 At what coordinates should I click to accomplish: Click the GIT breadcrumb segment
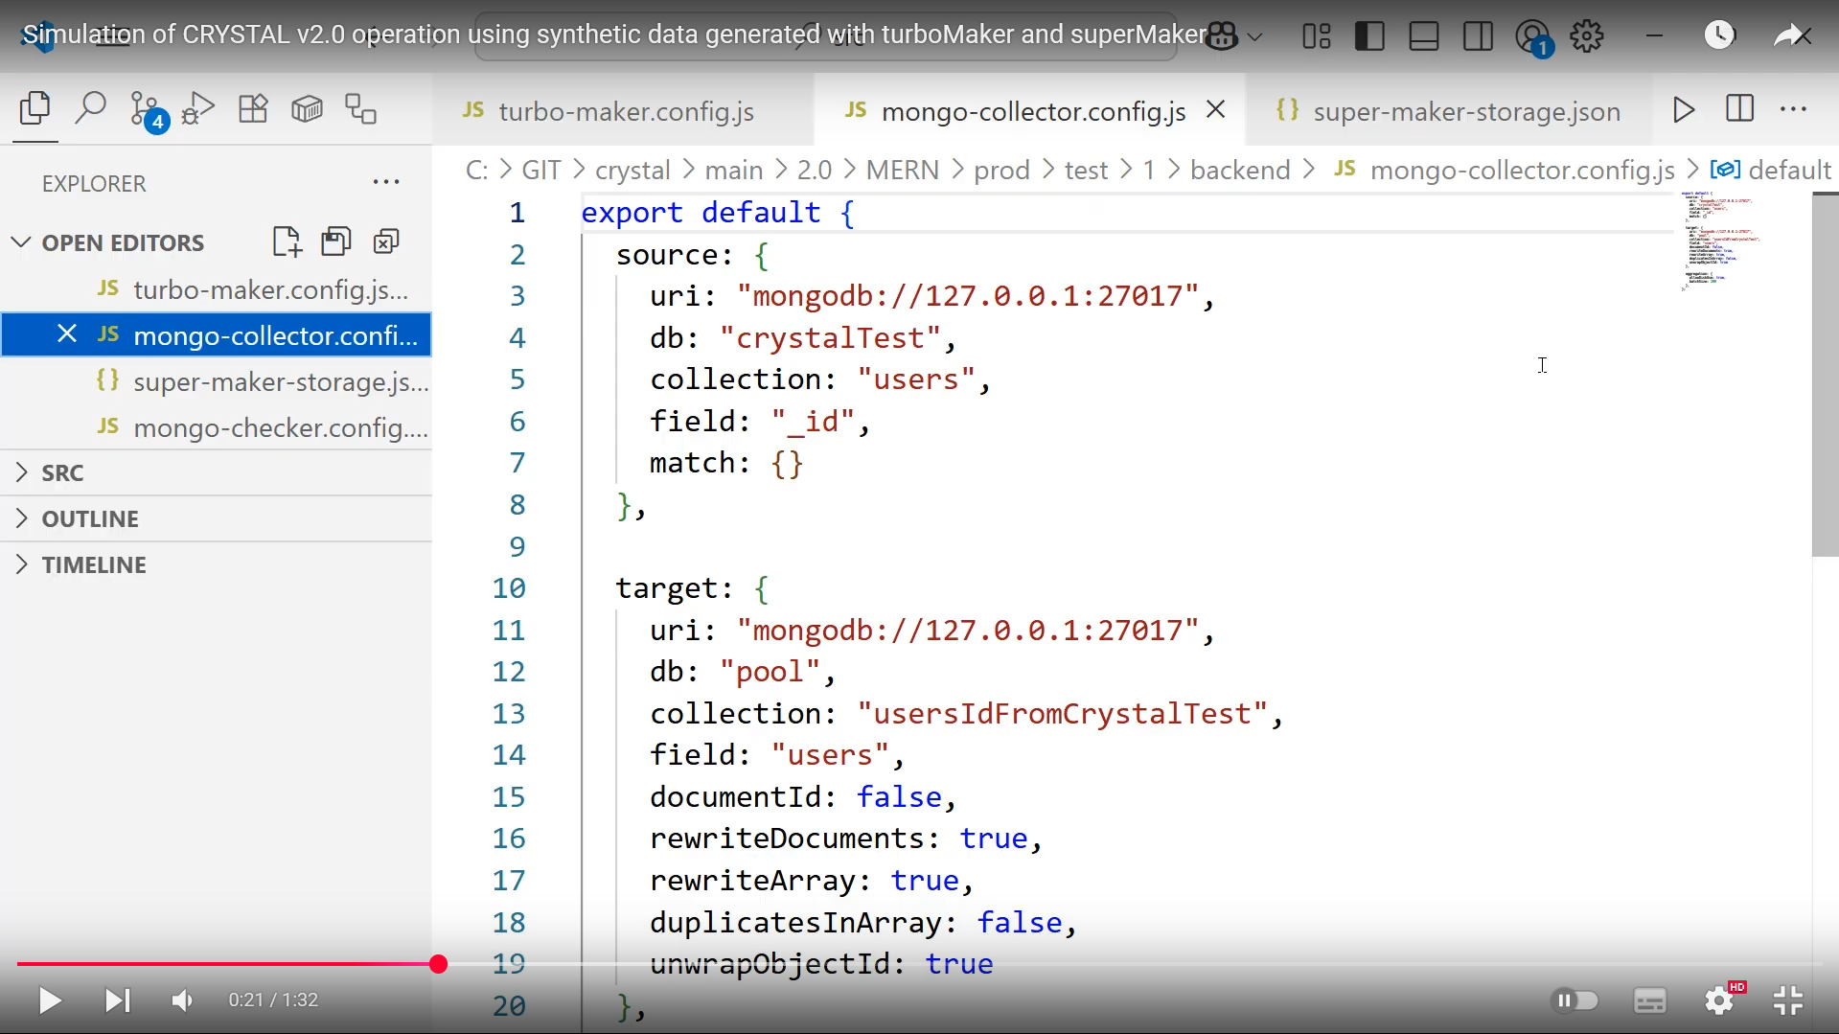pyautogui.click(x=541, y=170)
